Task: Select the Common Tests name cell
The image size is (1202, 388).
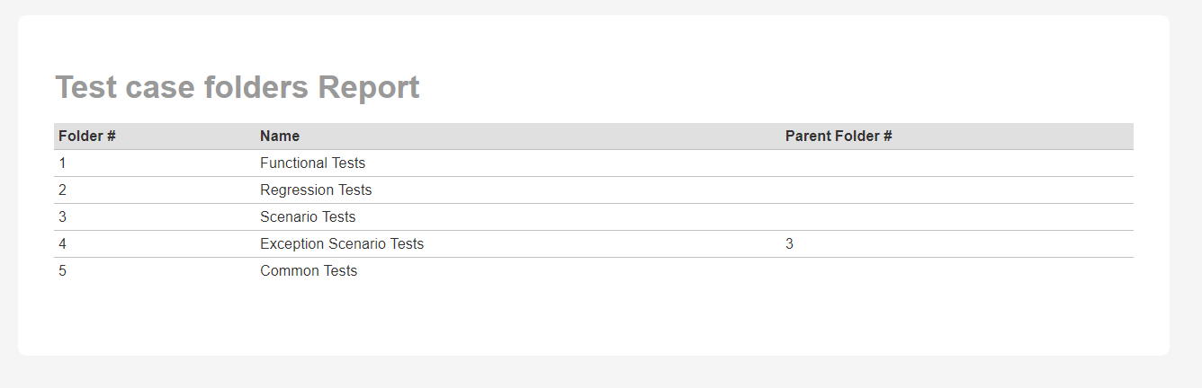Action: [x=309, y=271]
